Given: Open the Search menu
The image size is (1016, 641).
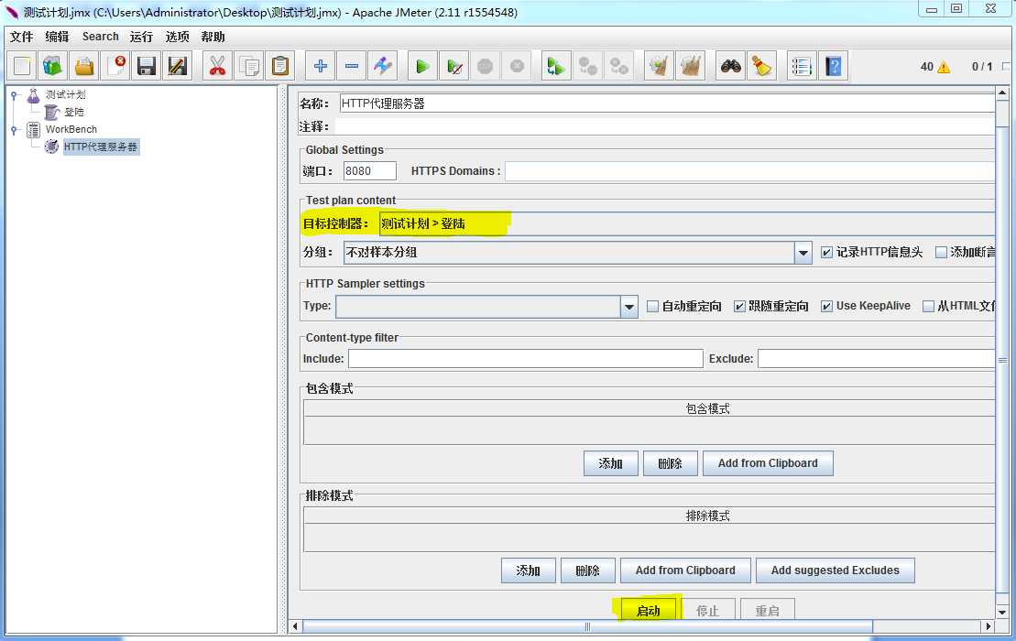Looking at the screenshot, I should click(101, 37).
